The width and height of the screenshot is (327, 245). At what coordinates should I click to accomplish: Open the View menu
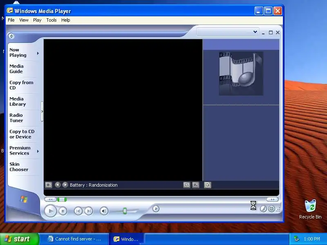tap(24, 20)
